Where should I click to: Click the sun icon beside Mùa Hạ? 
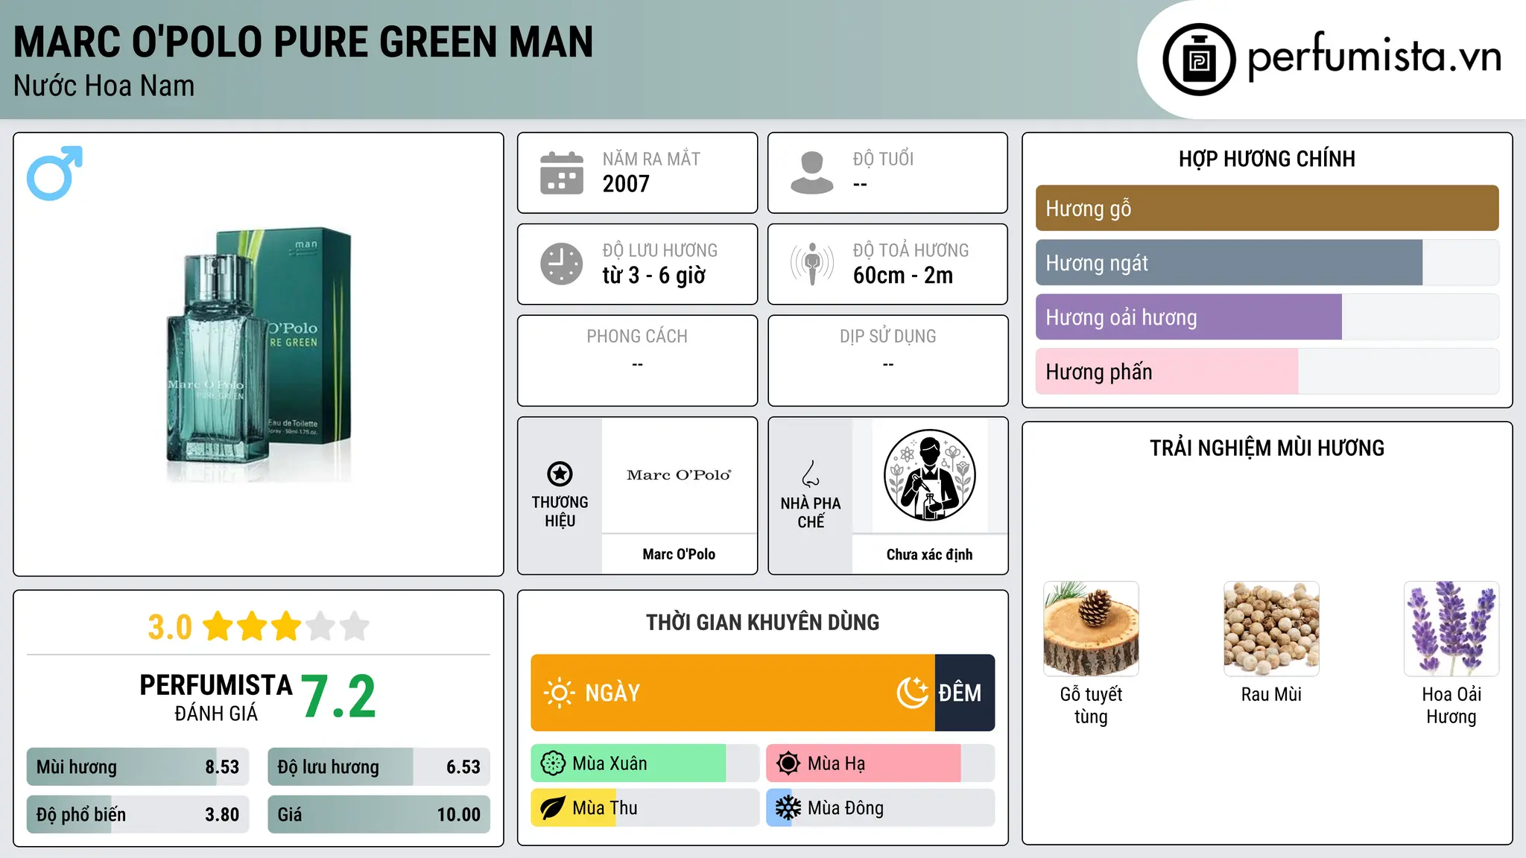[788, 763]
